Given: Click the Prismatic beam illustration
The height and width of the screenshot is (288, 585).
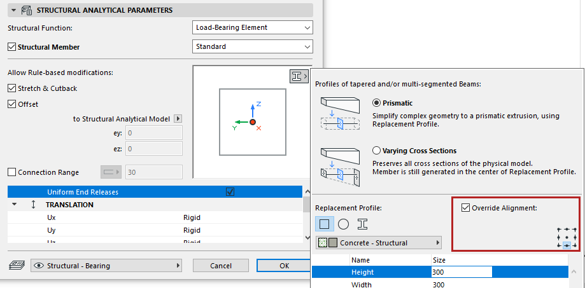Looking at the screenshot, I should (x=340, y=113).
